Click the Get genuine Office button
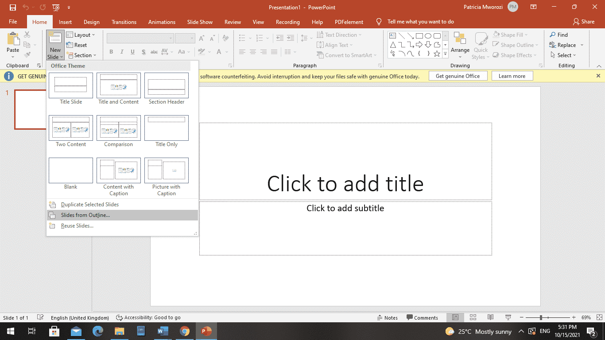This screenshot has width=605, height=340. [458, 76]
